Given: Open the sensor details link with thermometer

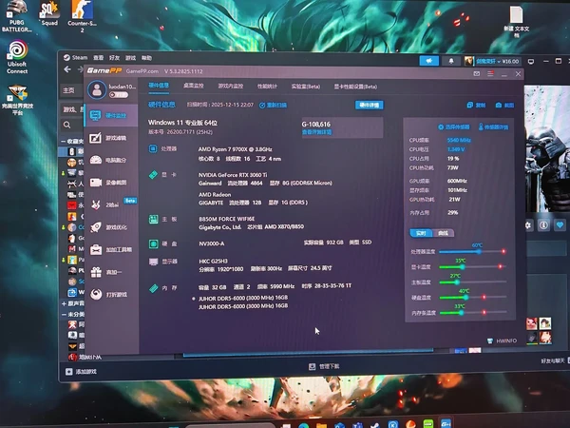Looking at the screenshot, I should click(494, 127).
